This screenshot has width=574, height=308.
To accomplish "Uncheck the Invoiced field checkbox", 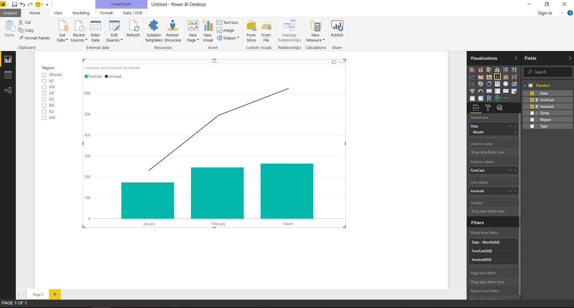I will [532, 107].
